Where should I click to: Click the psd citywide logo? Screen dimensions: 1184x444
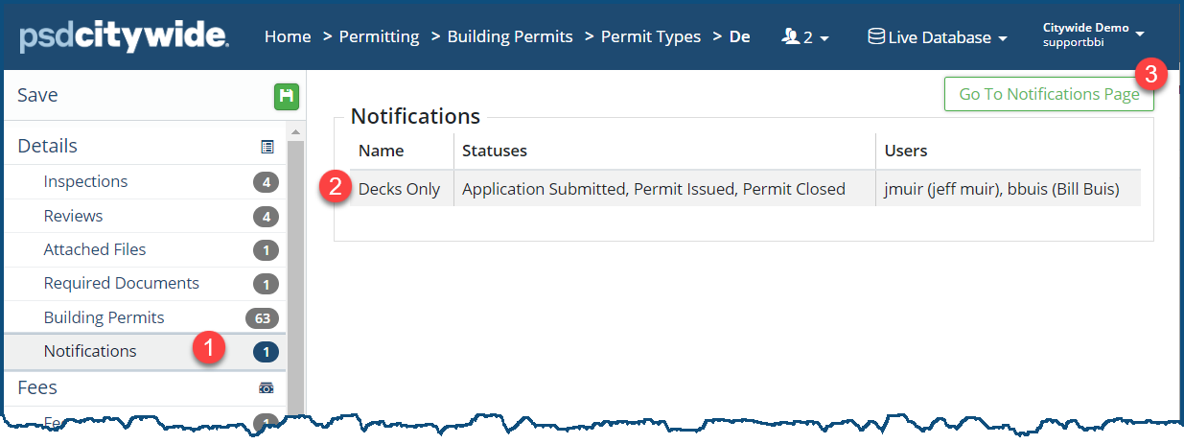point(124,36)
